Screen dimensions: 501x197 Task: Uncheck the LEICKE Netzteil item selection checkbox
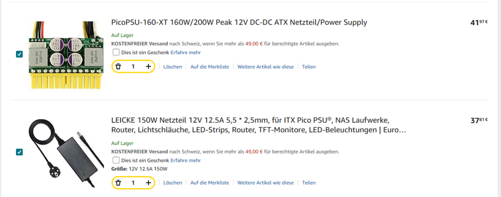(x=19, y=152)
